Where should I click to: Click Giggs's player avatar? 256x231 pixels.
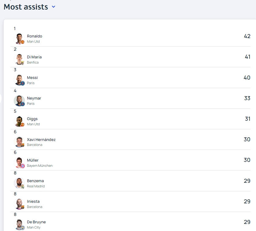click(x=19, y=121)
